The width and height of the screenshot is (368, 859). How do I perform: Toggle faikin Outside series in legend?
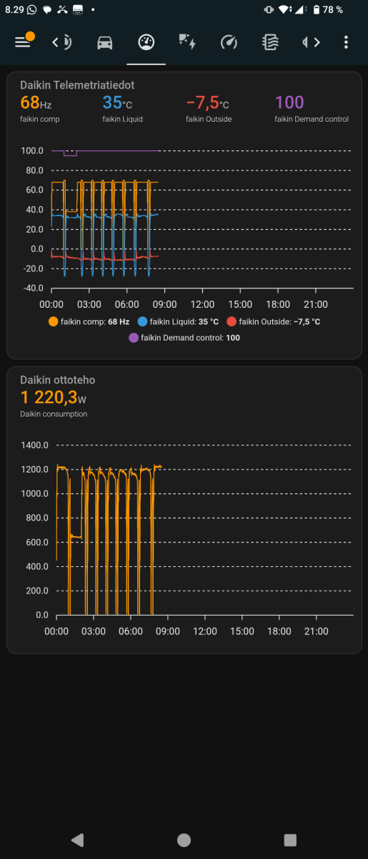tap(274, 321)
